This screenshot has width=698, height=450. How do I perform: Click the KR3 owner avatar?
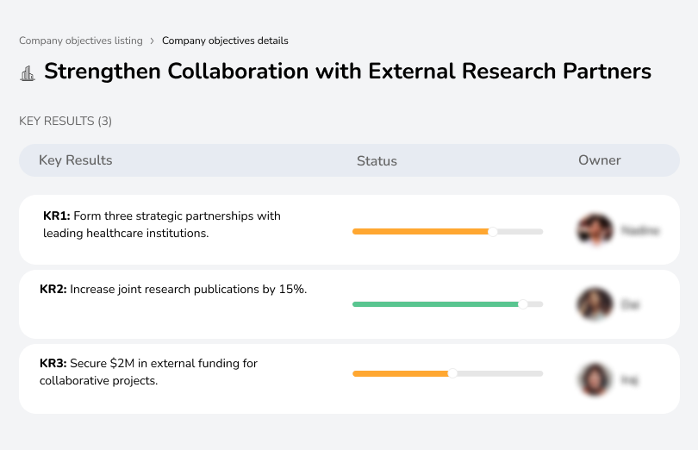(595, 379)
